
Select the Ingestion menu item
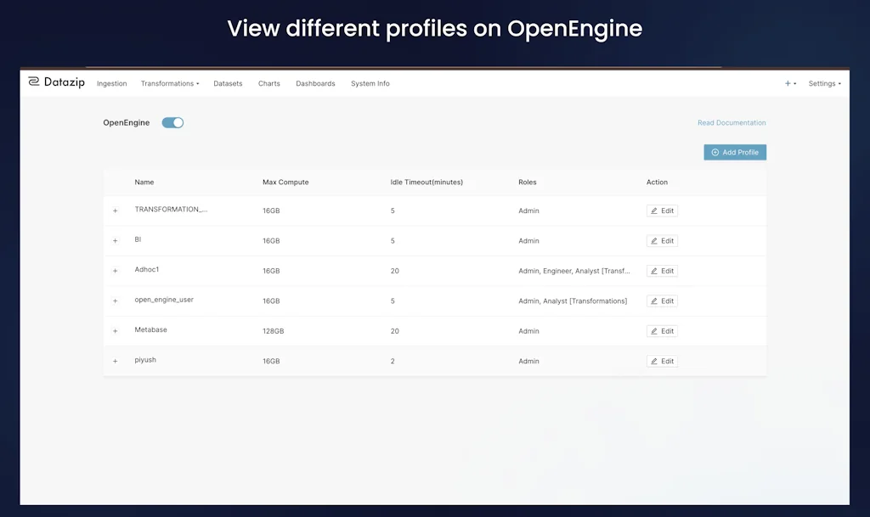[111, 83]
